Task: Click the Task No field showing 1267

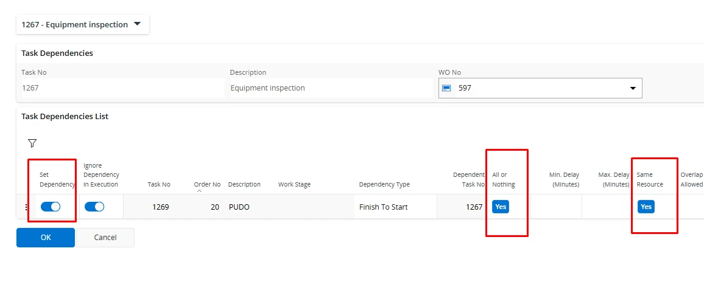Action: (122, 88)
